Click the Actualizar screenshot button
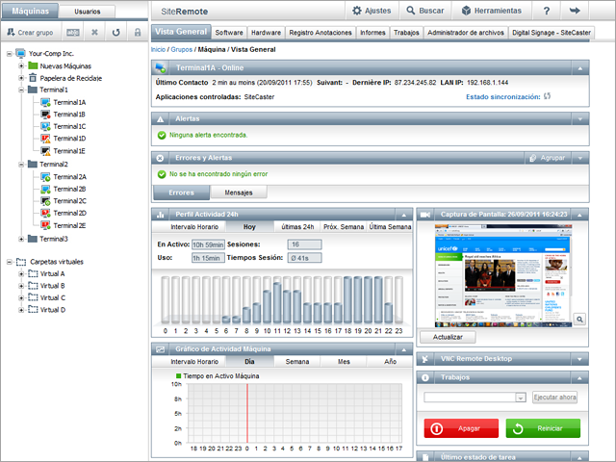616x462 pixels. point(440,338)
